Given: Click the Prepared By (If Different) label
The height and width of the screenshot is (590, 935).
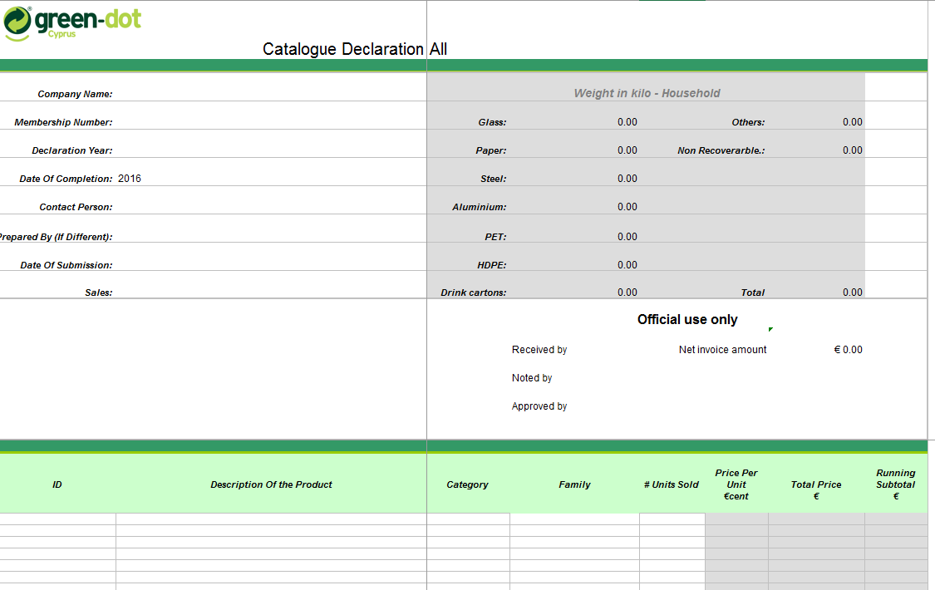Looking at the screenshot, I should tap(56, 237).
